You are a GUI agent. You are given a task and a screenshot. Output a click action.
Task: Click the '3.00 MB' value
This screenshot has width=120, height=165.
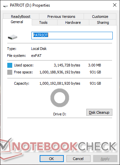tap(95, 65)
